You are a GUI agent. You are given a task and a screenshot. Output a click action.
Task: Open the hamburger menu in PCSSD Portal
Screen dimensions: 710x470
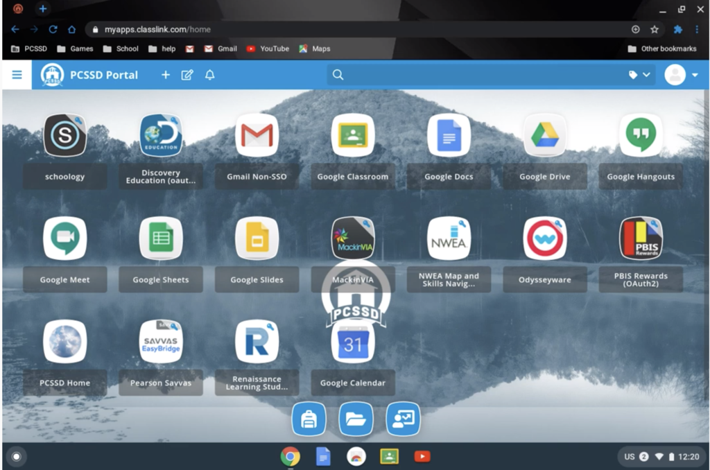click(x=17, y=75)
